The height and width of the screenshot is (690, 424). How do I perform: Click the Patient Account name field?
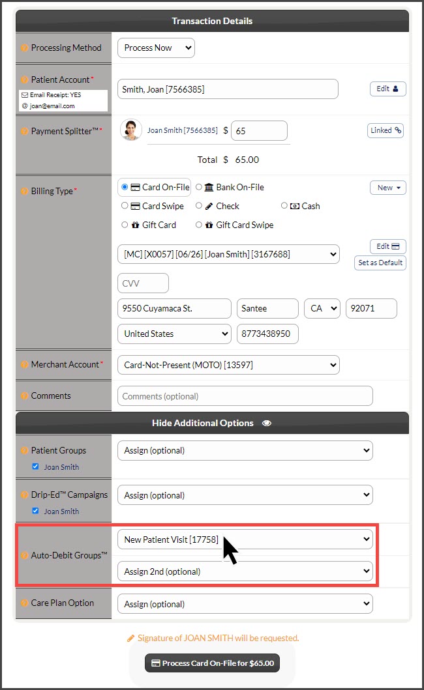(x=228, y=89)
